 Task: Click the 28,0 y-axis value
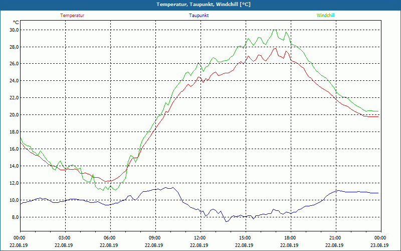point(15,47)
